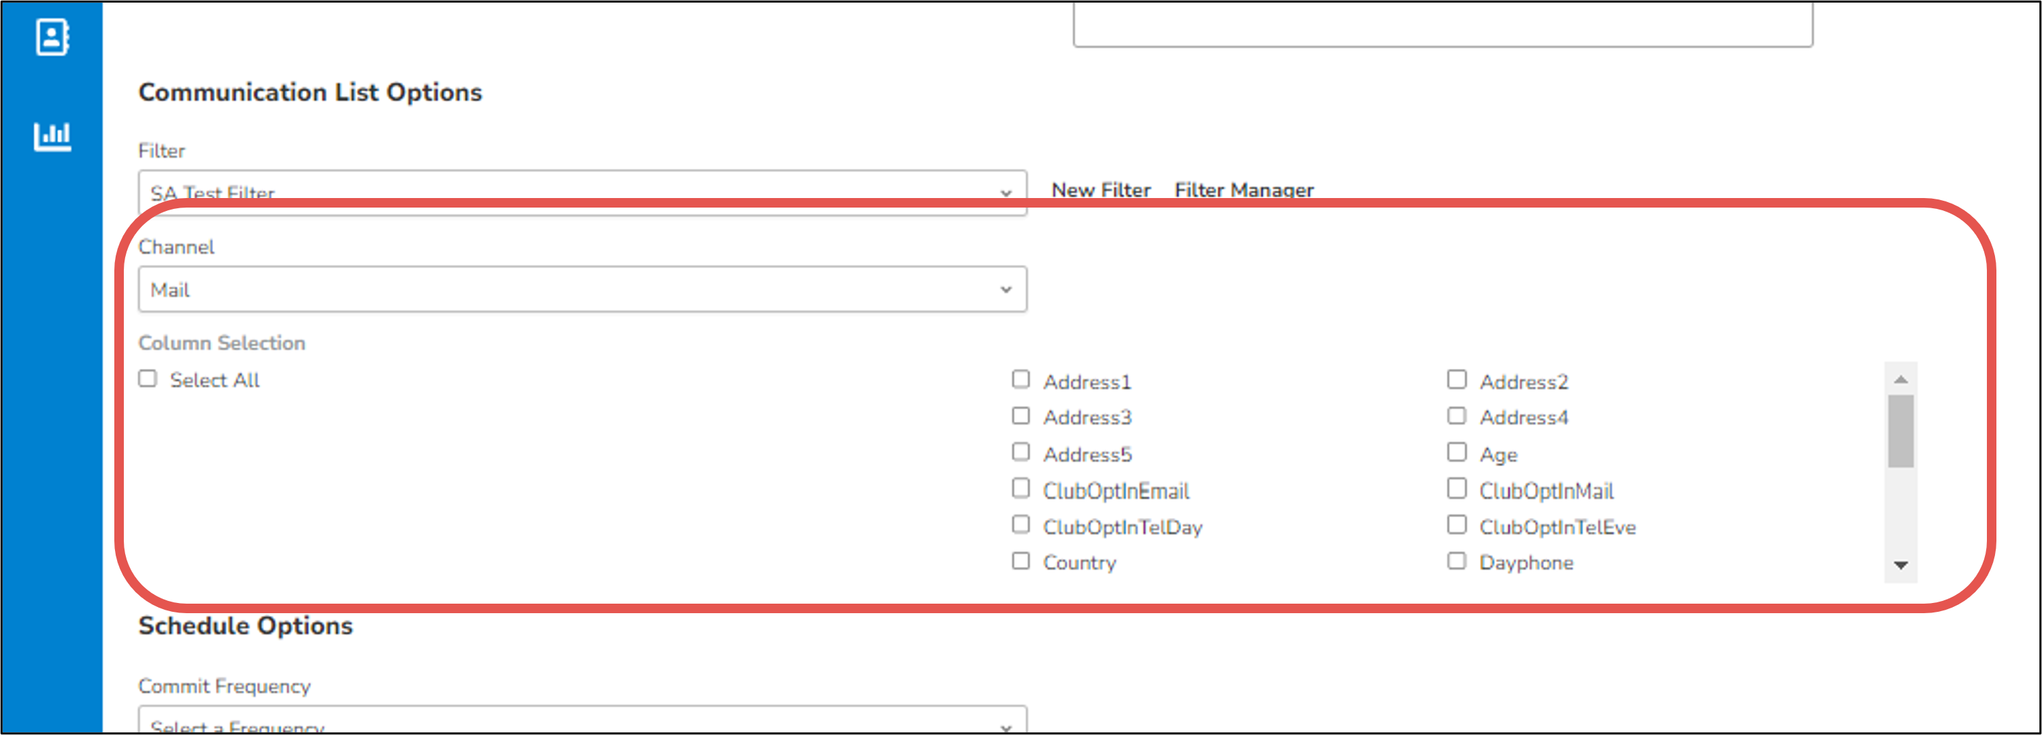The height and width of the screenshot is (735, 2042).
Task: Open the contacts address book sidebar icon
Action: coord(52,37)
